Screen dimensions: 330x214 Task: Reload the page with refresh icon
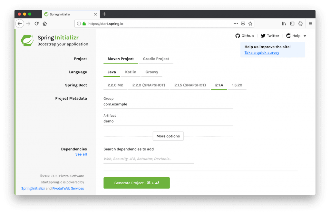pyautogui.click(x=37, y=24)
